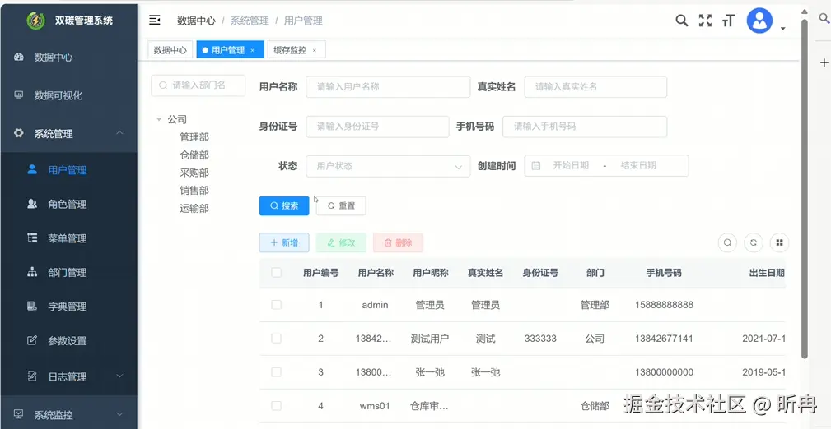The image size is (831, 429).
Task: Select 运输部 in the department tree
Action: (194, 209)
